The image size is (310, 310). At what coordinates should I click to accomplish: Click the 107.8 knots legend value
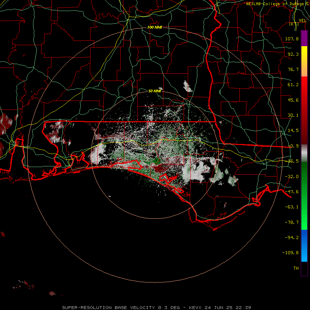click(x=292, y=39)
